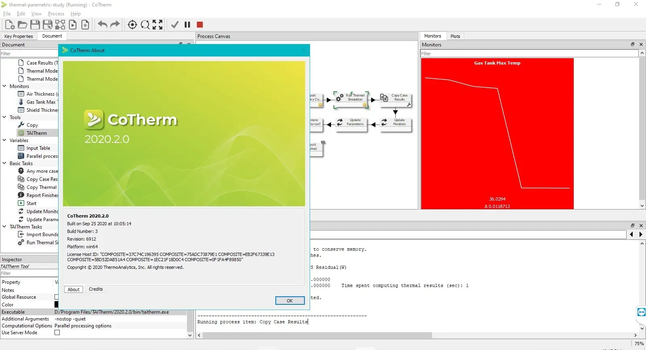Select About tab in dialog

pos(73,289)
